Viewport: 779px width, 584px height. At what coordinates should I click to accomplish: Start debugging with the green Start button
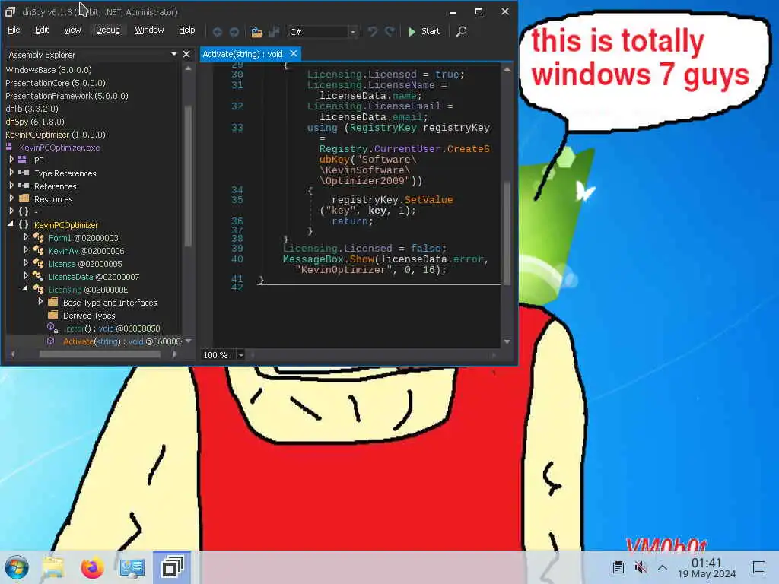coord(424,31)
